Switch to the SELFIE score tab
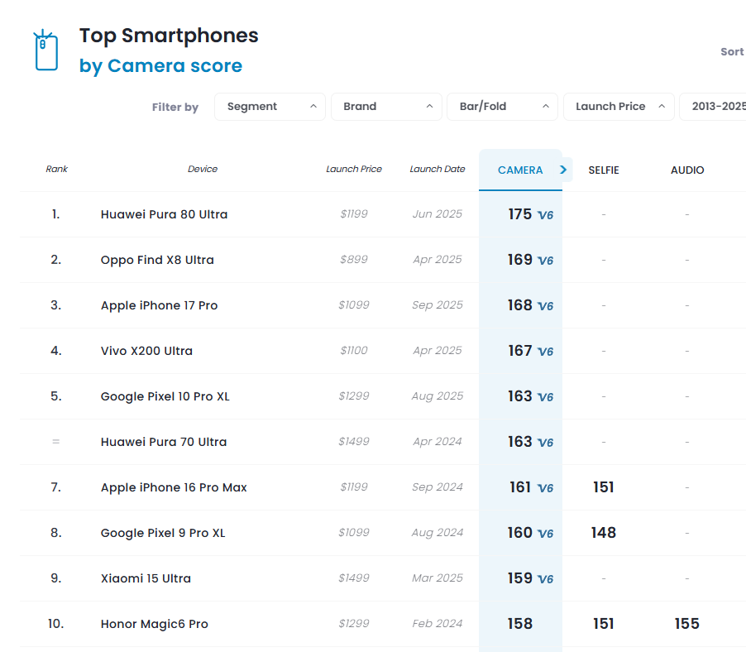This screenshot has width=746, height=652. pyautogui.click(x=603, y=170)
